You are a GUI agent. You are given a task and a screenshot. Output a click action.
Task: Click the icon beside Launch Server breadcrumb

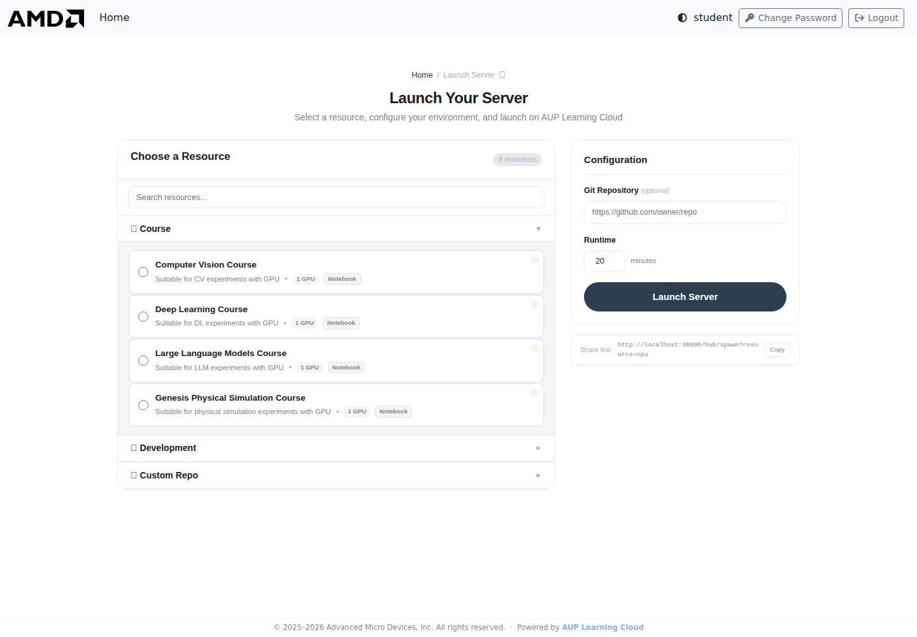coord(502,75)
